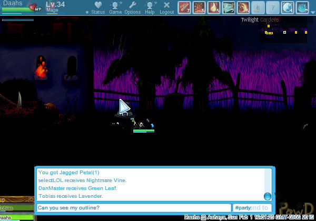Click the round blue chat scroll button
Viewport: 316px width, 221px height.
click(x=268, y=196)
